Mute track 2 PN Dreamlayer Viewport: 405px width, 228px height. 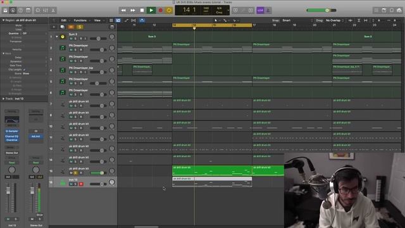point(71,49)
